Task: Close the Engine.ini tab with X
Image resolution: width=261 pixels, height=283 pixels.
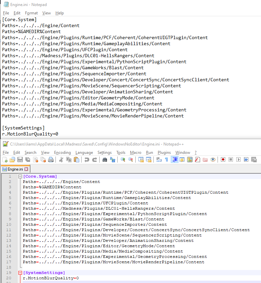Action: tap(26, 169)
